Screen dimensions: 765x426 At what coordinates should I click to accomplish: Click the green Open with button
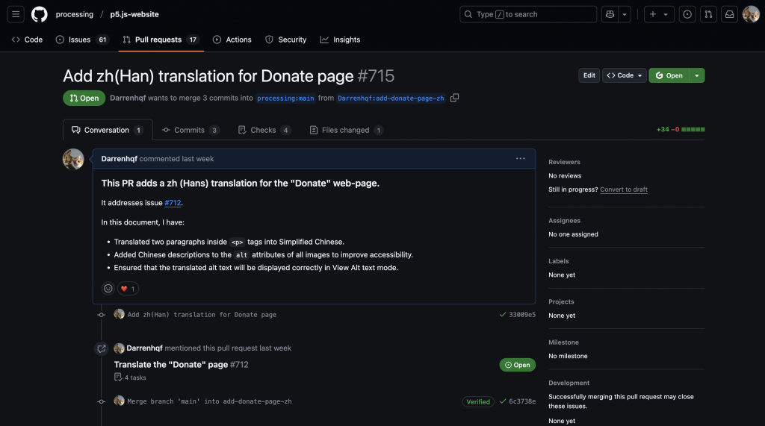tap(669, 75)
